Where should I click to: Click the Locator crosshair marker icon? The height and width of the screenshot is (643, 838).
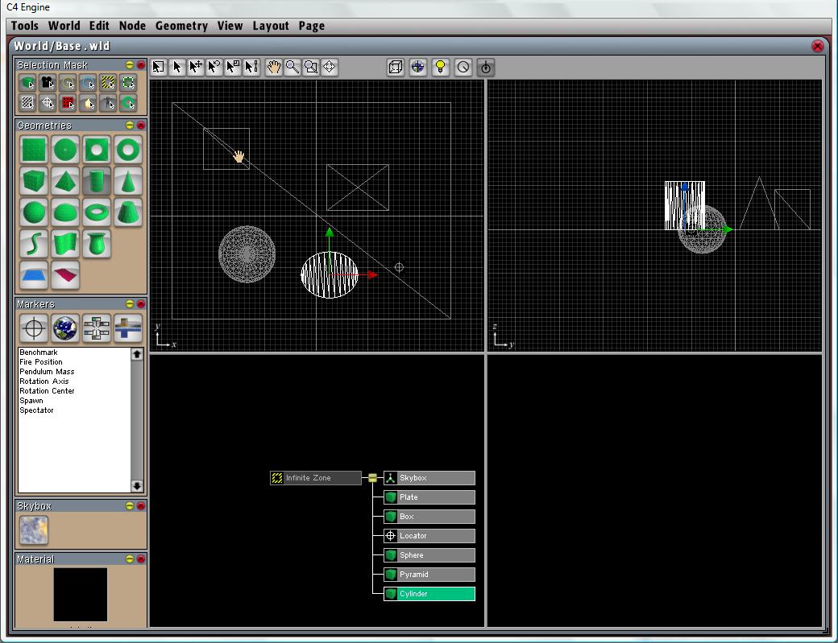coord(34,328)
